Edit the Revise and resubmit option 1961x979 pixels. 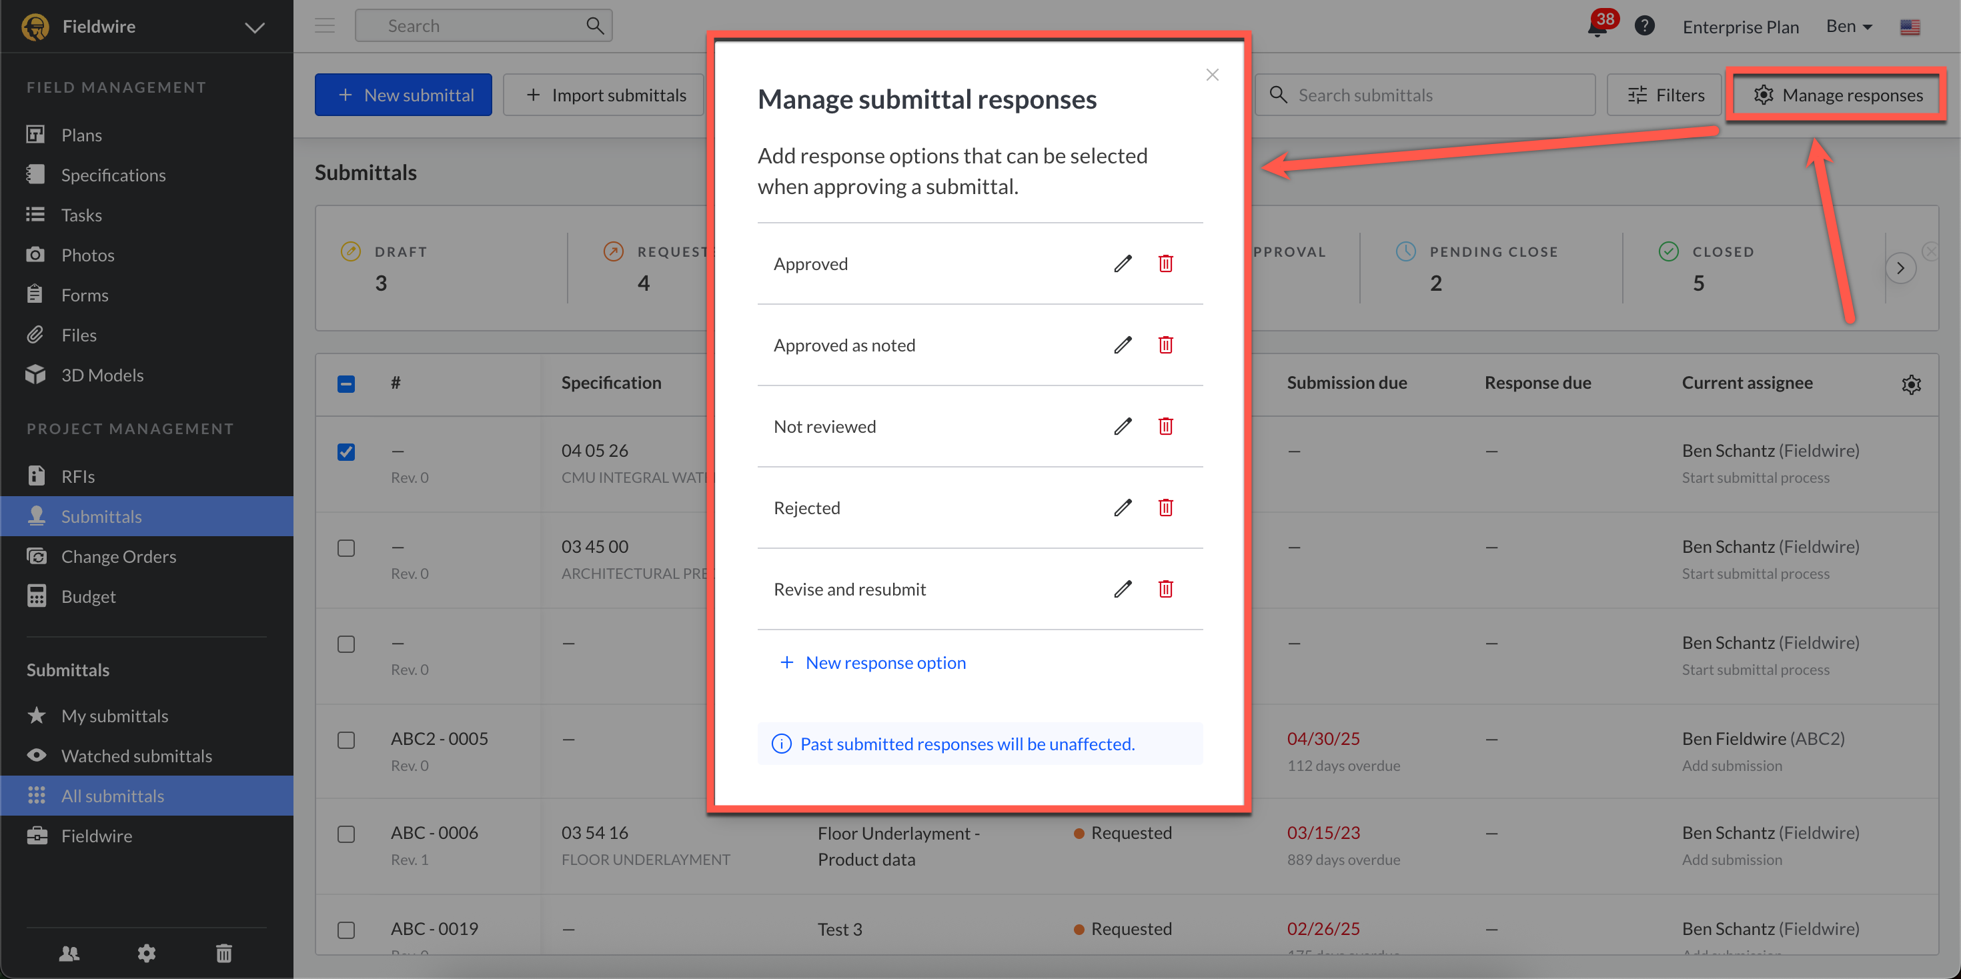(1122, 590)
